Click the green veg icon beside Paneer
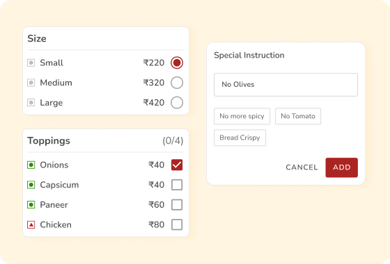 coord(31,205)
